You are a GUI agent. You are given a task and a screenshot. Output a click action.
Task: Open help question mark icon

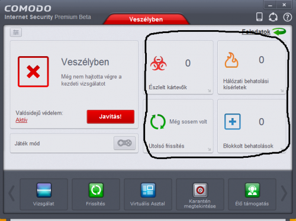287,17
